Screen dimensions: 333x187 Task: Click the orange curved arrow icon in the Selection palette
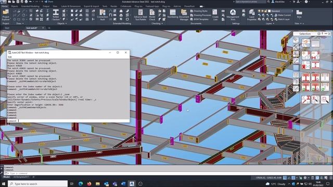point(305,43)
